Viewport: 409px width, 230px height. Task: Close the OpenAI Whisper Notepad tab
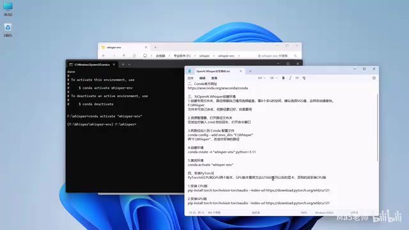pos(241,71)
